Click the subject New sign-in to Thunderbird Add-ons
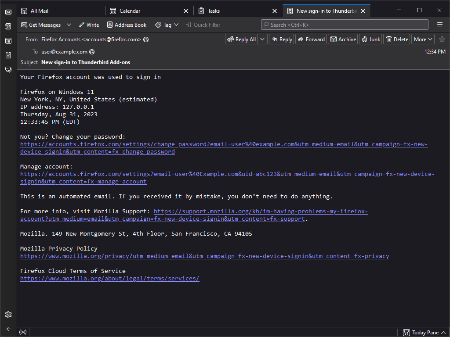The height and width of the screenshot is (337, 450). point(86,62)
